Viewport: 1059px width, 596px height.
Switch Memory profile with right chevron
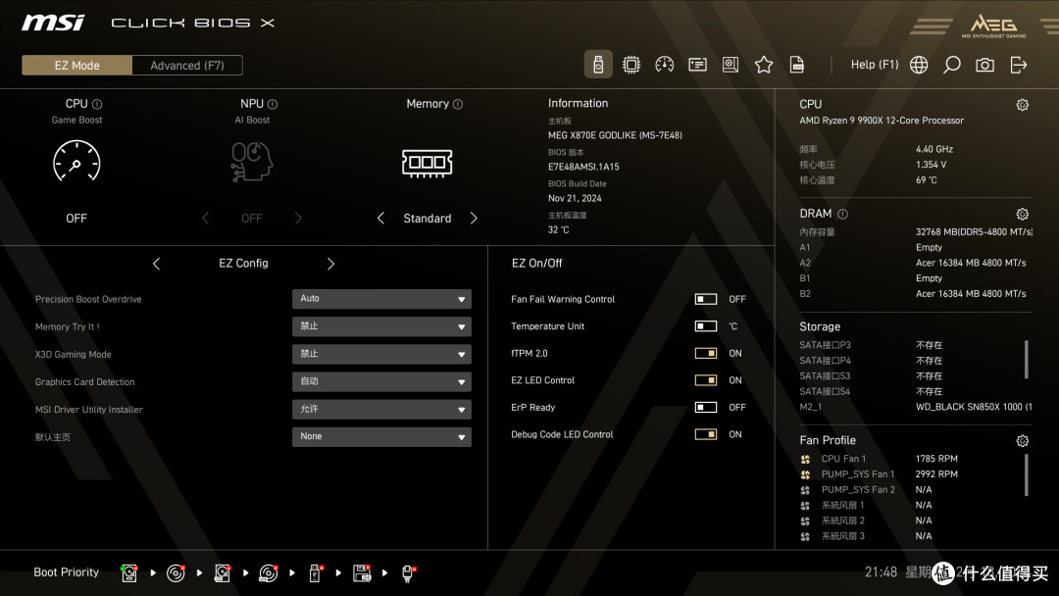474,218
